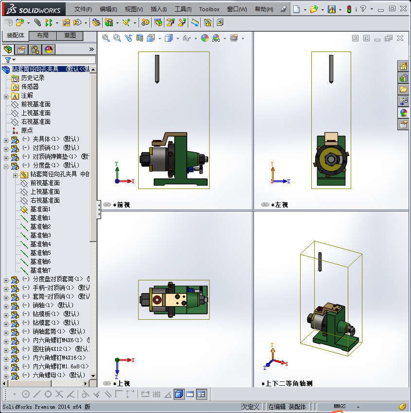Open the View Orientation dropdown arrow

(160, 38)
